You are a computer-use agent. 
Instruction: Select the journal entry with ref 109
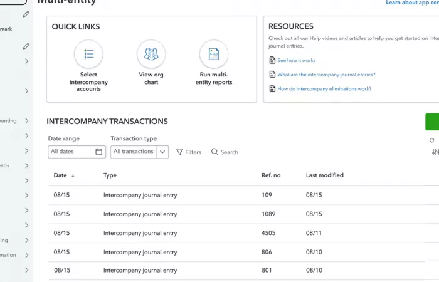243,195
